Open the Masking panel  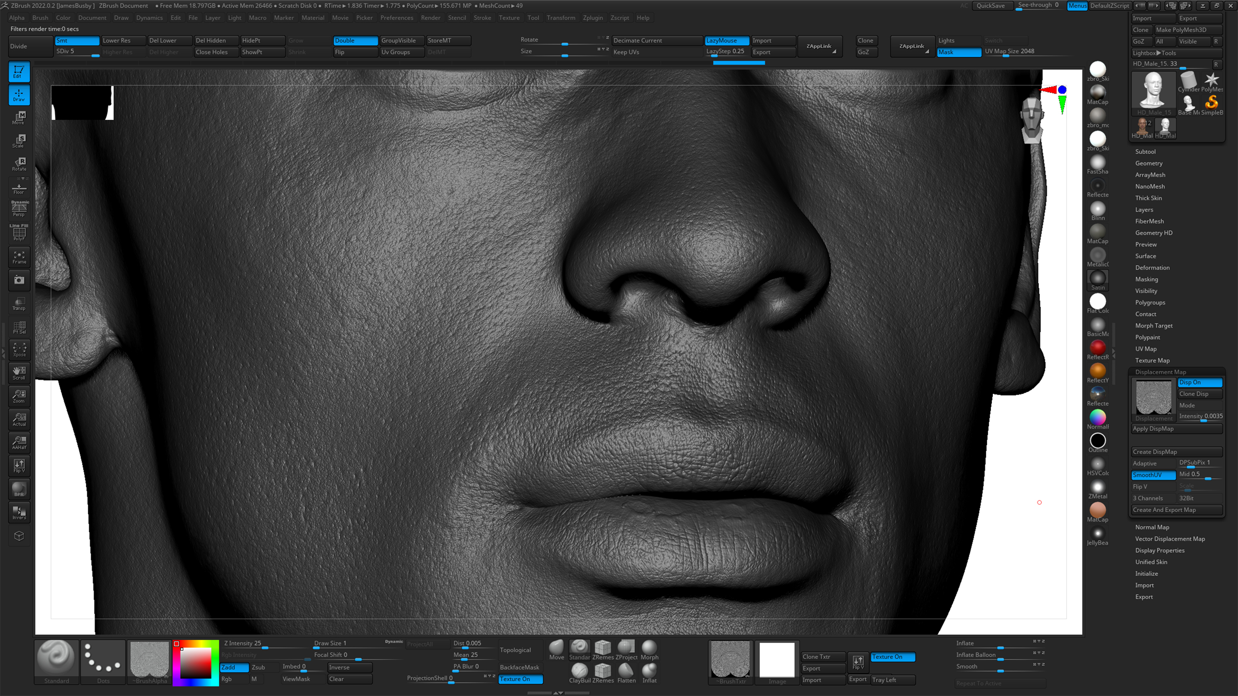[x=1146, y=279]
